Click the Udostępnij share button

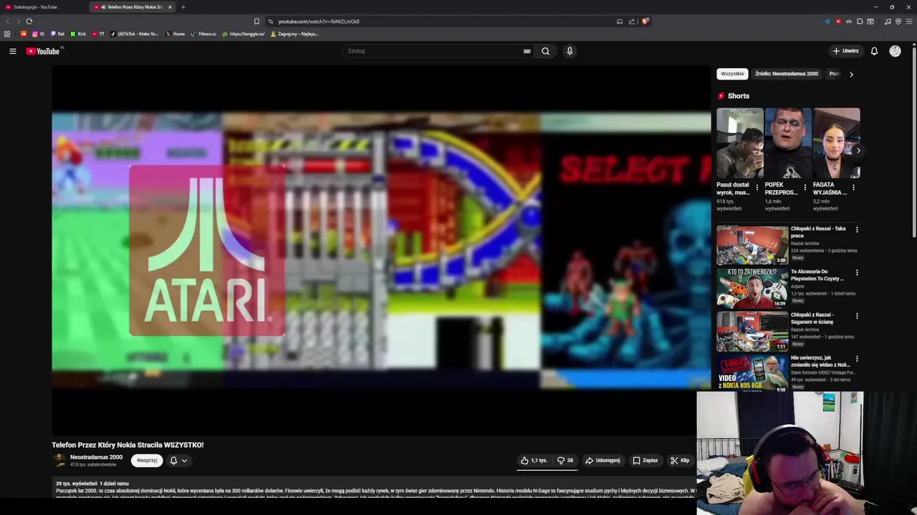pos(602,461)
